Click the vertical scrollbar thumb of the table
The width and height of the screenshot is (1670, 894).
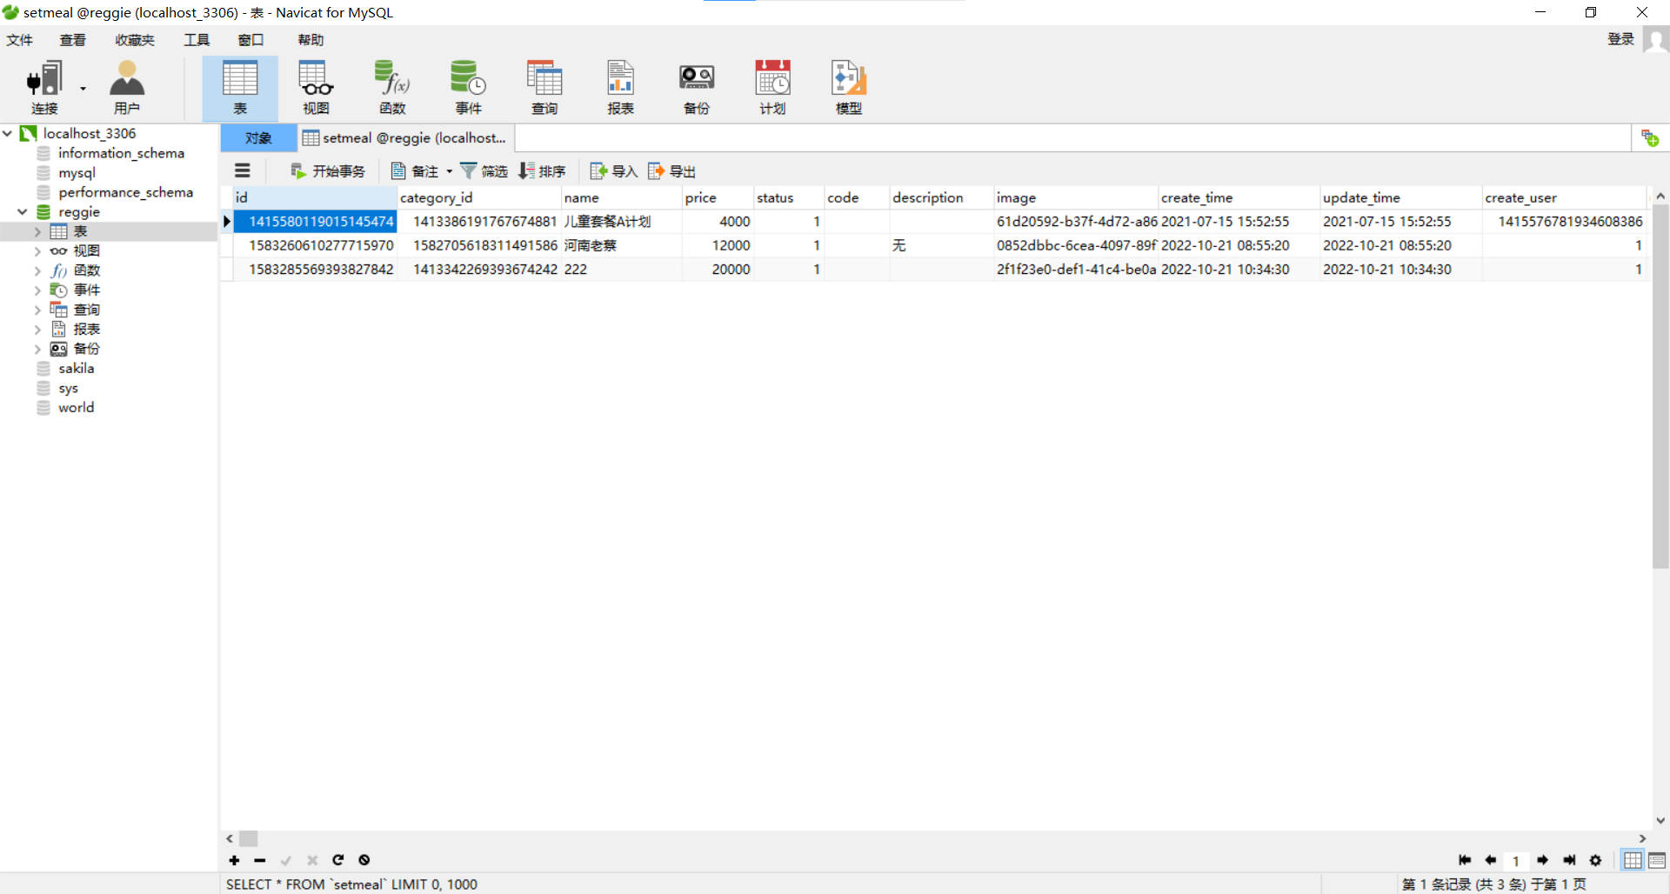pyautogui.click(x=1660, y=387)
